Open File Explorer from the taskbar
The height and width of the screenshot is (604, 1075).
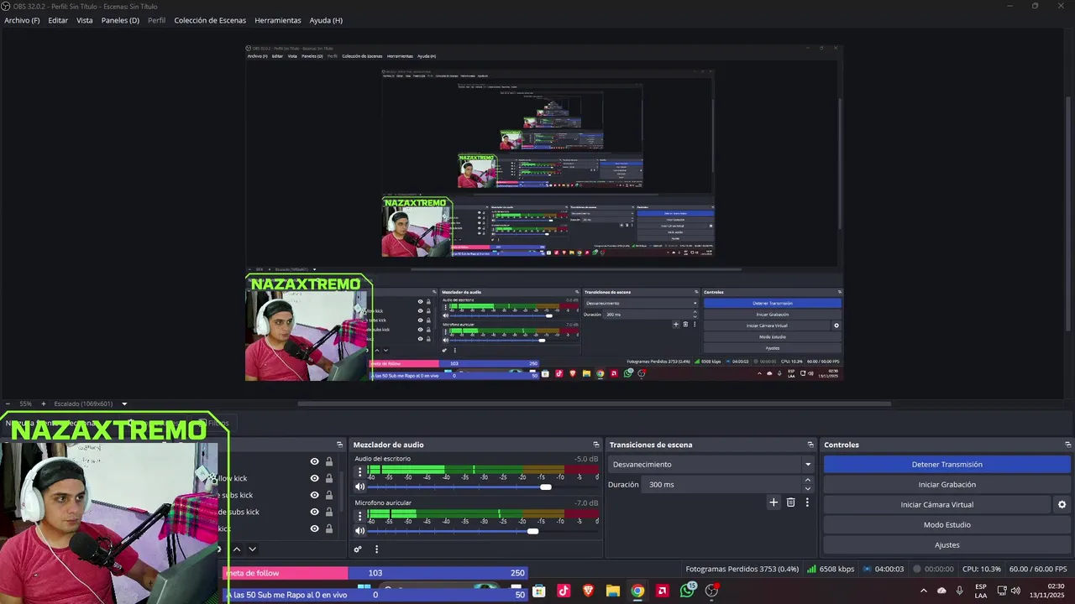click(613, 591)
